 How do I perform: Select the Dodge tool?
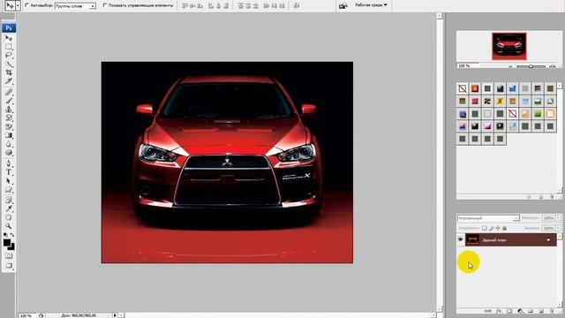9,153
